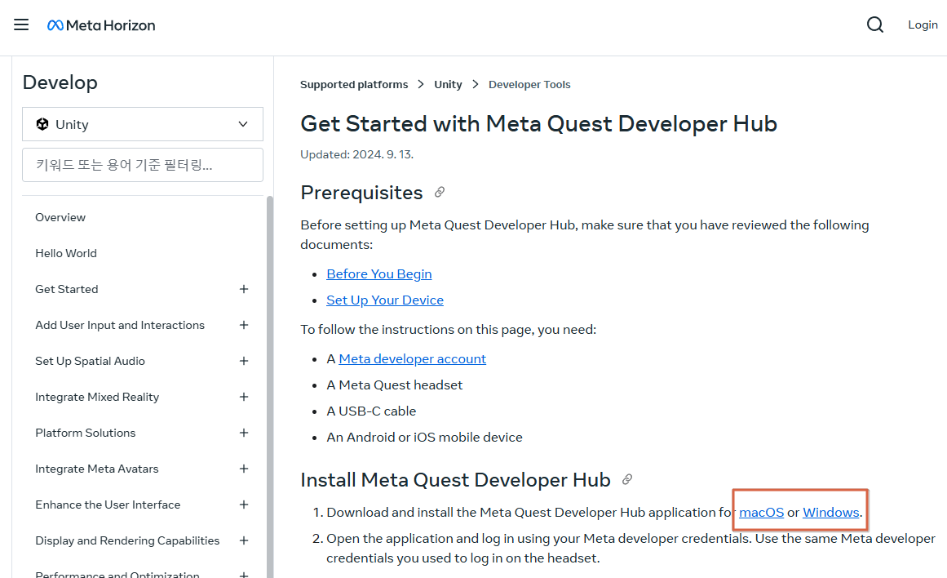Screen dimensions: 947x578
Task: Open the hamburger navigation menu
Action: [21, 24]
